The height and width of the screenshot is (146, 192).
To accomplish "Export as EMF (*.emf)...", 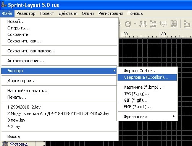I will click(147, 107).
